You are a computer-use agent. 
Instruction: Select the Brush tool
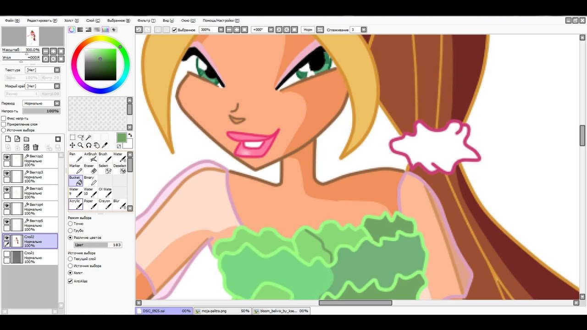pyautogui.click(x=105, y=157)
